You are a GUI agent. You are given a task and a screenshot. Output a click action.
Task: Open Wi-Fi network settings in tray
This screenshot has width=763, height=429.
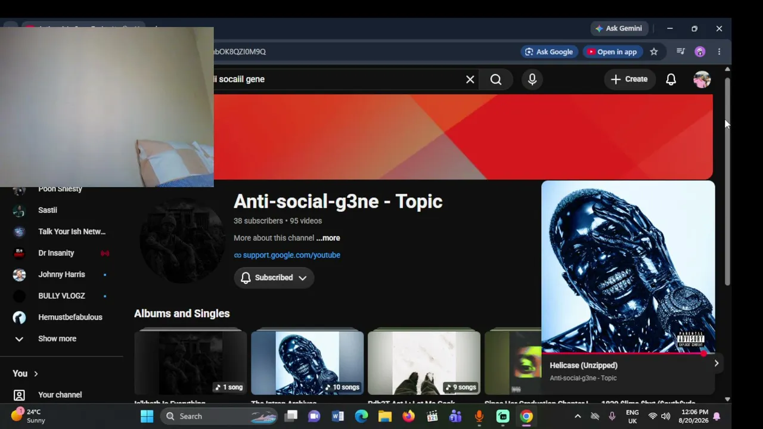653,416
